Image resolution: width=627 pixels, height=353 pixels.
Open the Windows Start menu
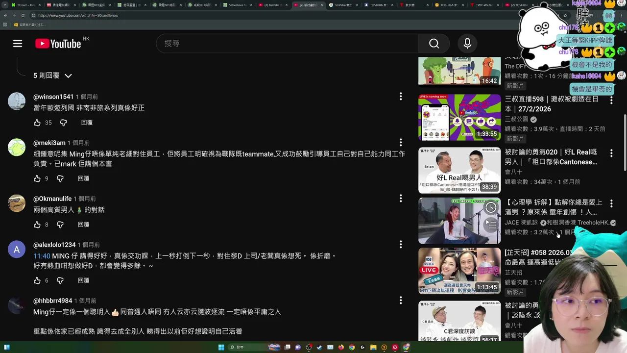coord(221,347)
